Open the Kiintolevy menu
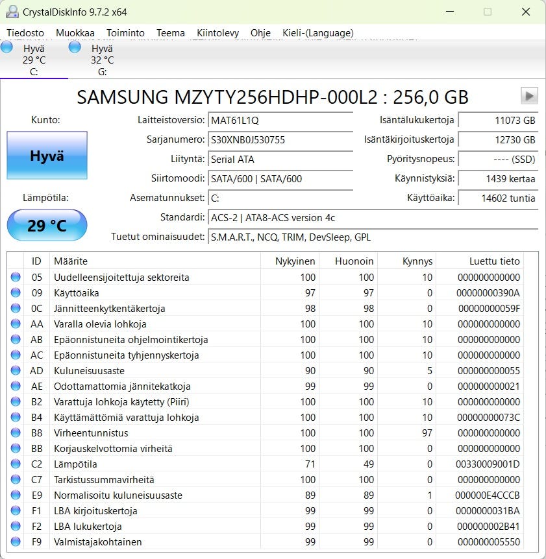Screen dimensions: 546x559 (217, 33)
